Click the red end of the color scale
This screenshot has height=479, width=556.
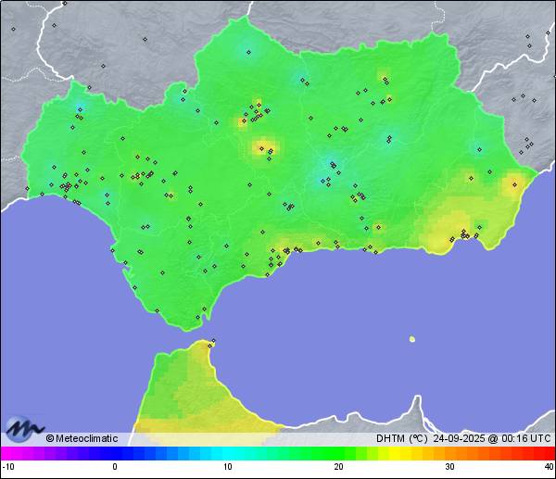point(550,453)
